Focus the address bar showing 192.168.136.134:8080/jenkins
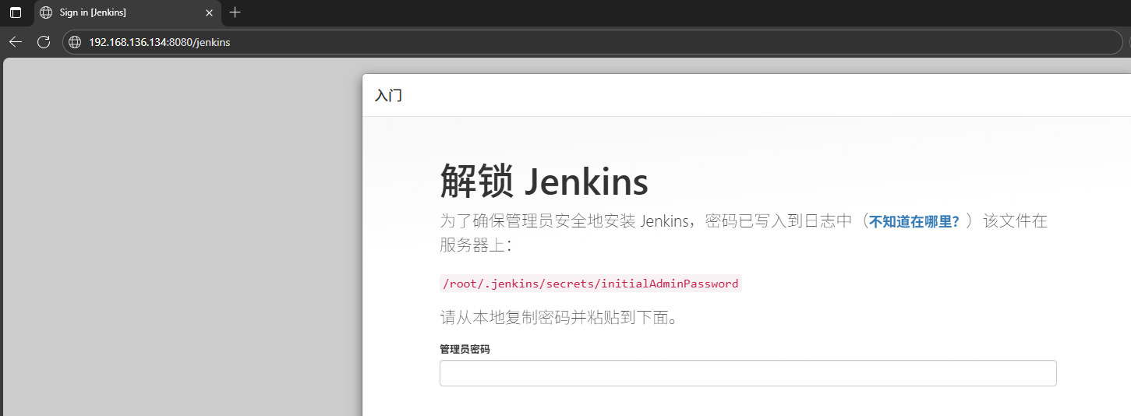Image resolution: width=1131 pixels, height=416 pixels. [592, 42]
